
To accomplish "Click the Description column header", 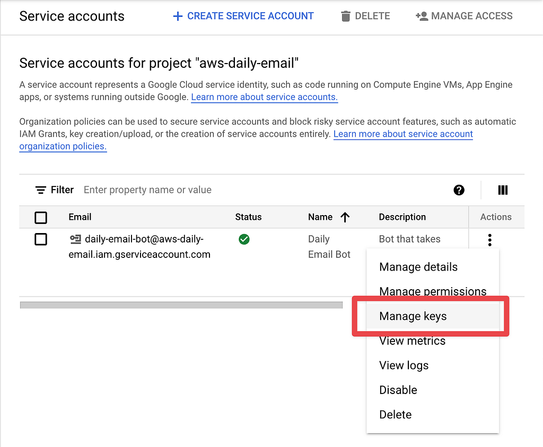I will (402, 217).
